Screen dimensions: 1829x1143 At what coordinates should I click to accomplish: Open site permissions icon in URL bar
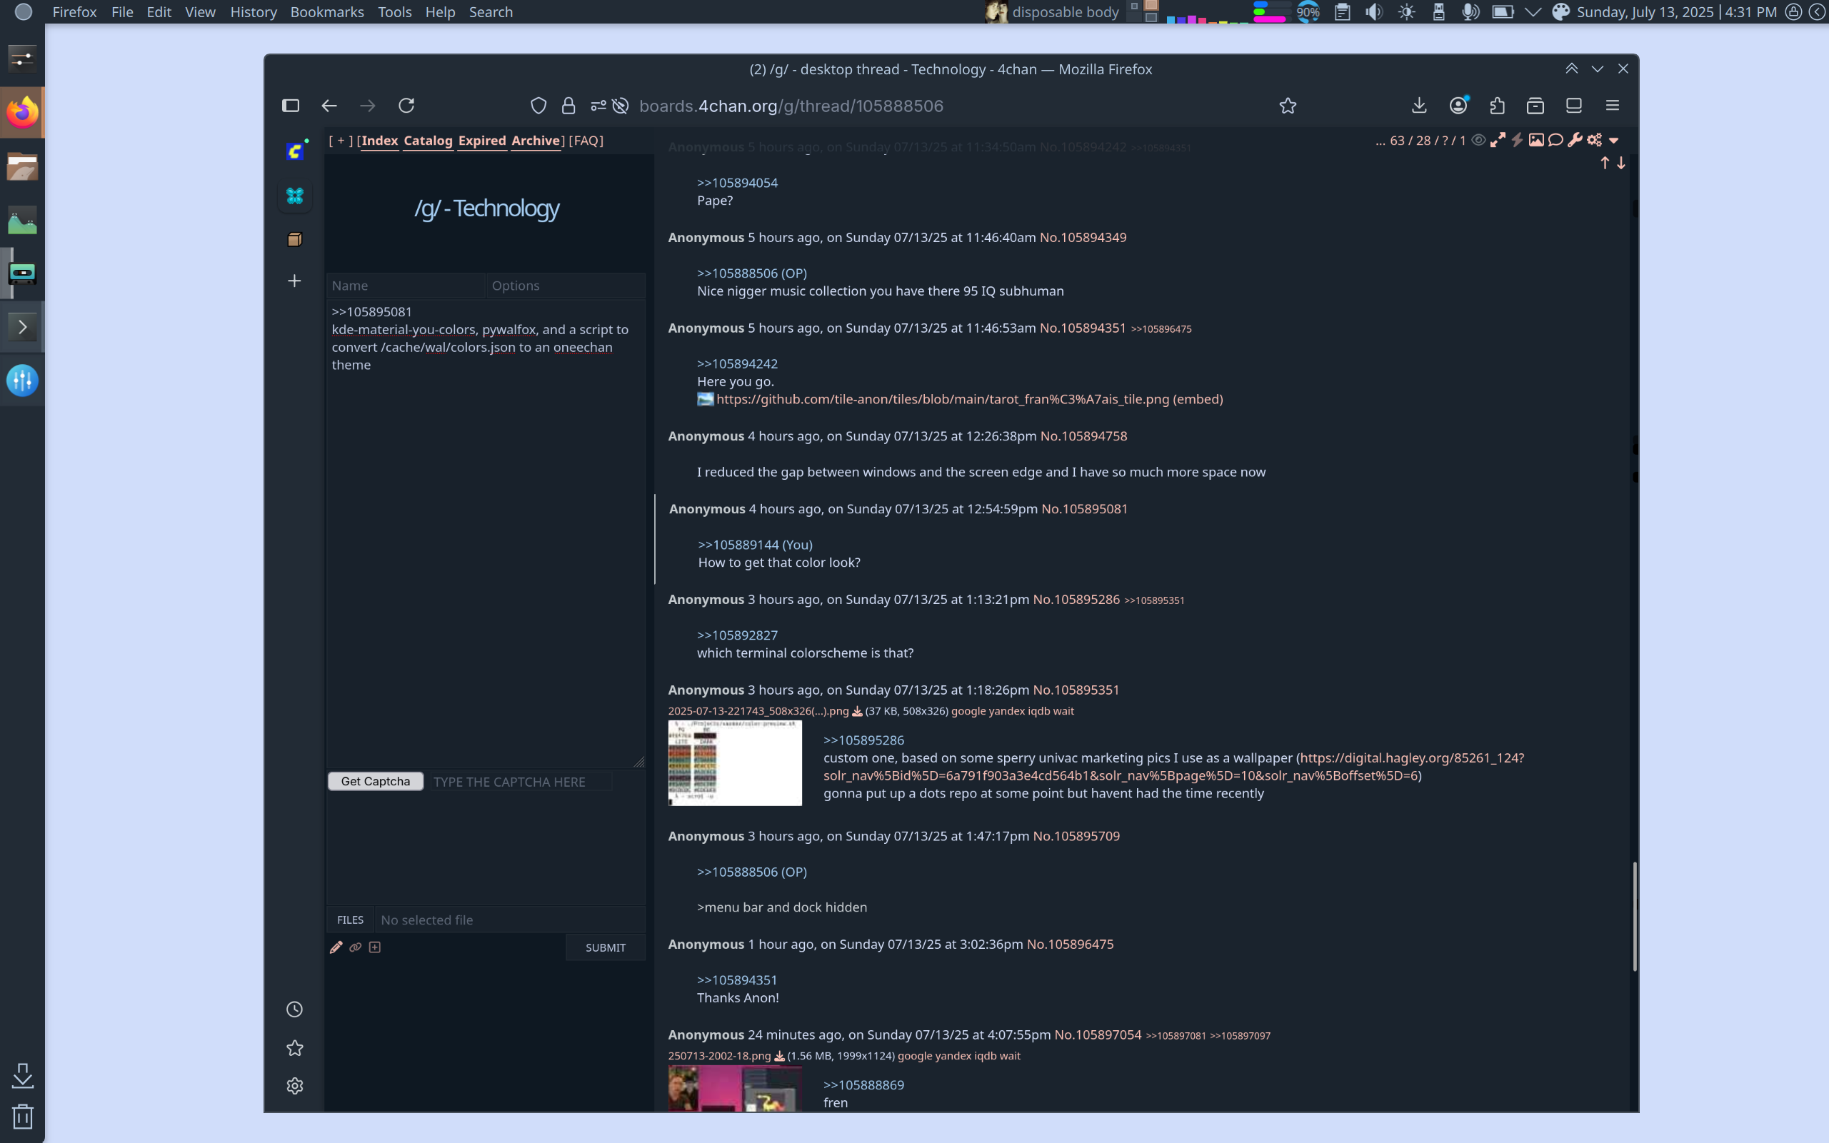coord(598,106)
